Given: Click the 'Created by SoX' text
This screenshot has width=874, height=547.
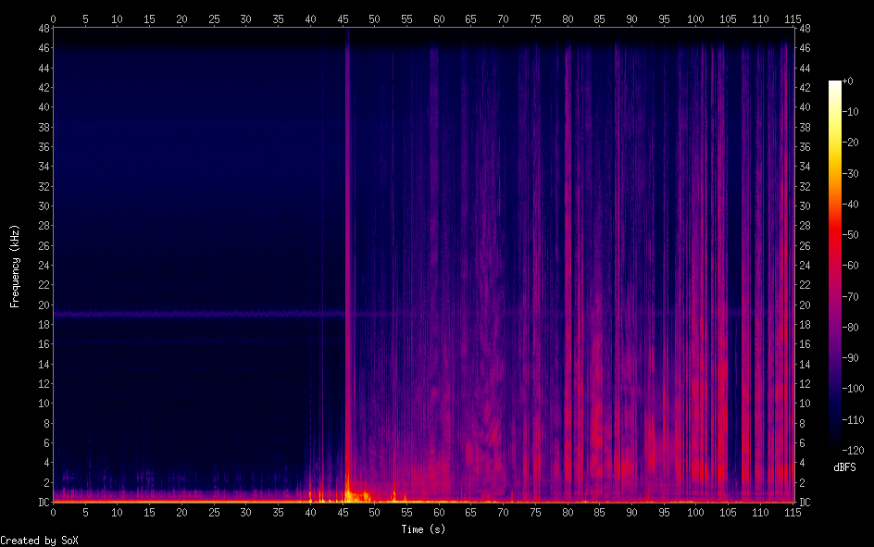Looking at the screenshot, I should tap(39, 540).
